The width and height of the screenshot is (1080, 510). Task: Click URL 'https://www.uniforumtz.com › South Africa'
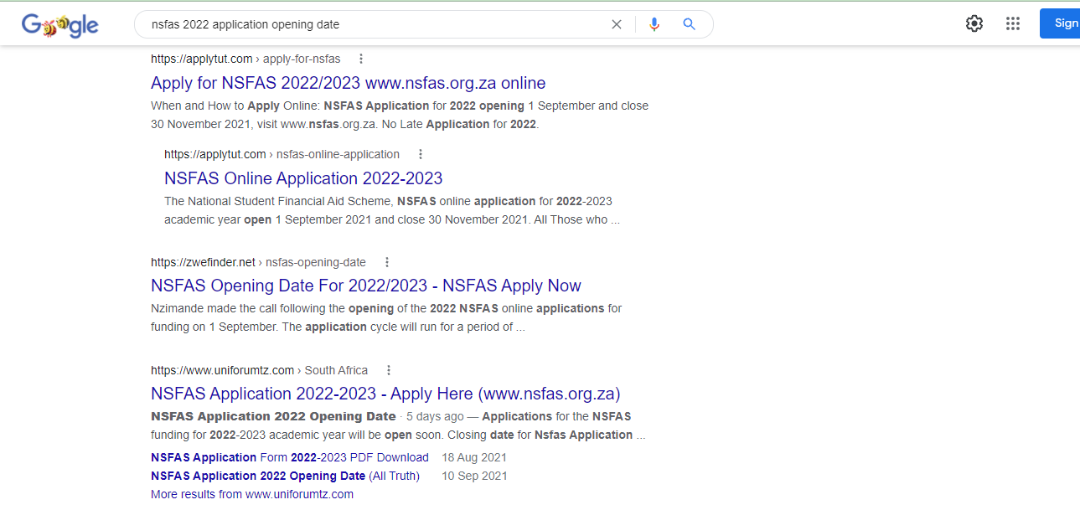[259, 370]
